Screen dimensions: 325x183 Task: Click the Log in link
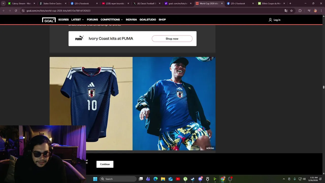[277, 20]
